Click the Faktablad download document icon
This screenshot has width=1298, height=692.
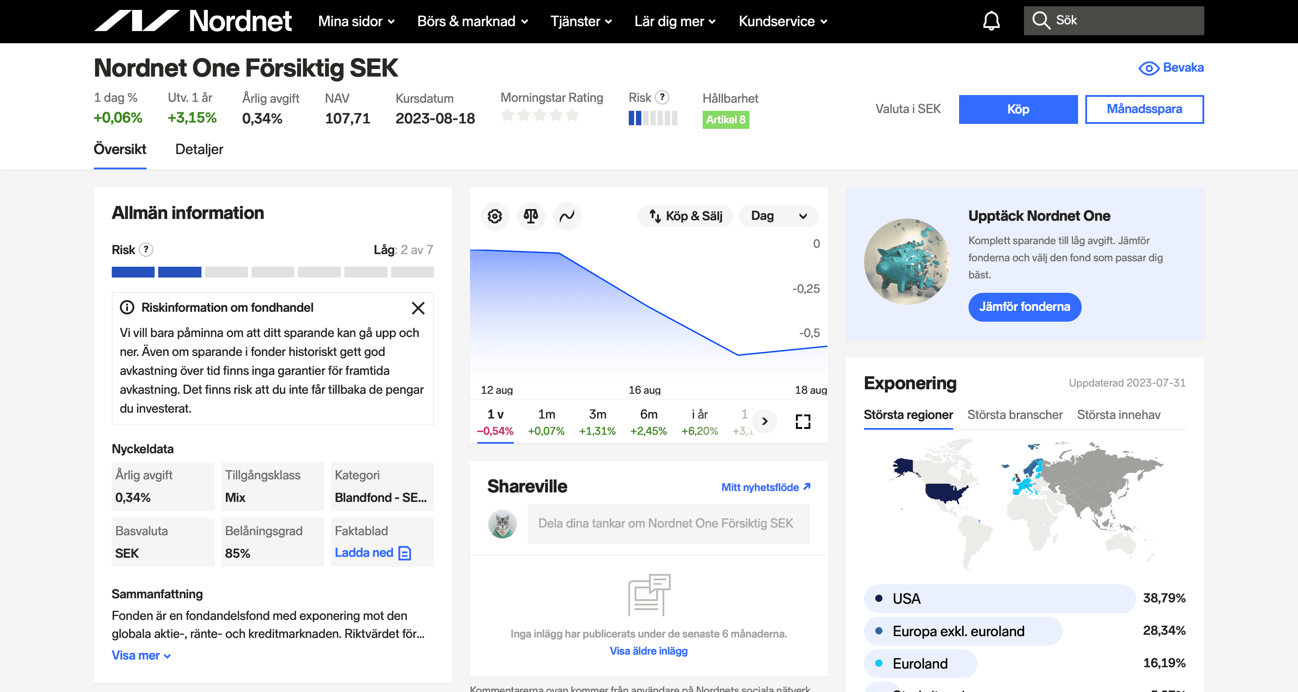pyautogui.click(x=405, y=553)
